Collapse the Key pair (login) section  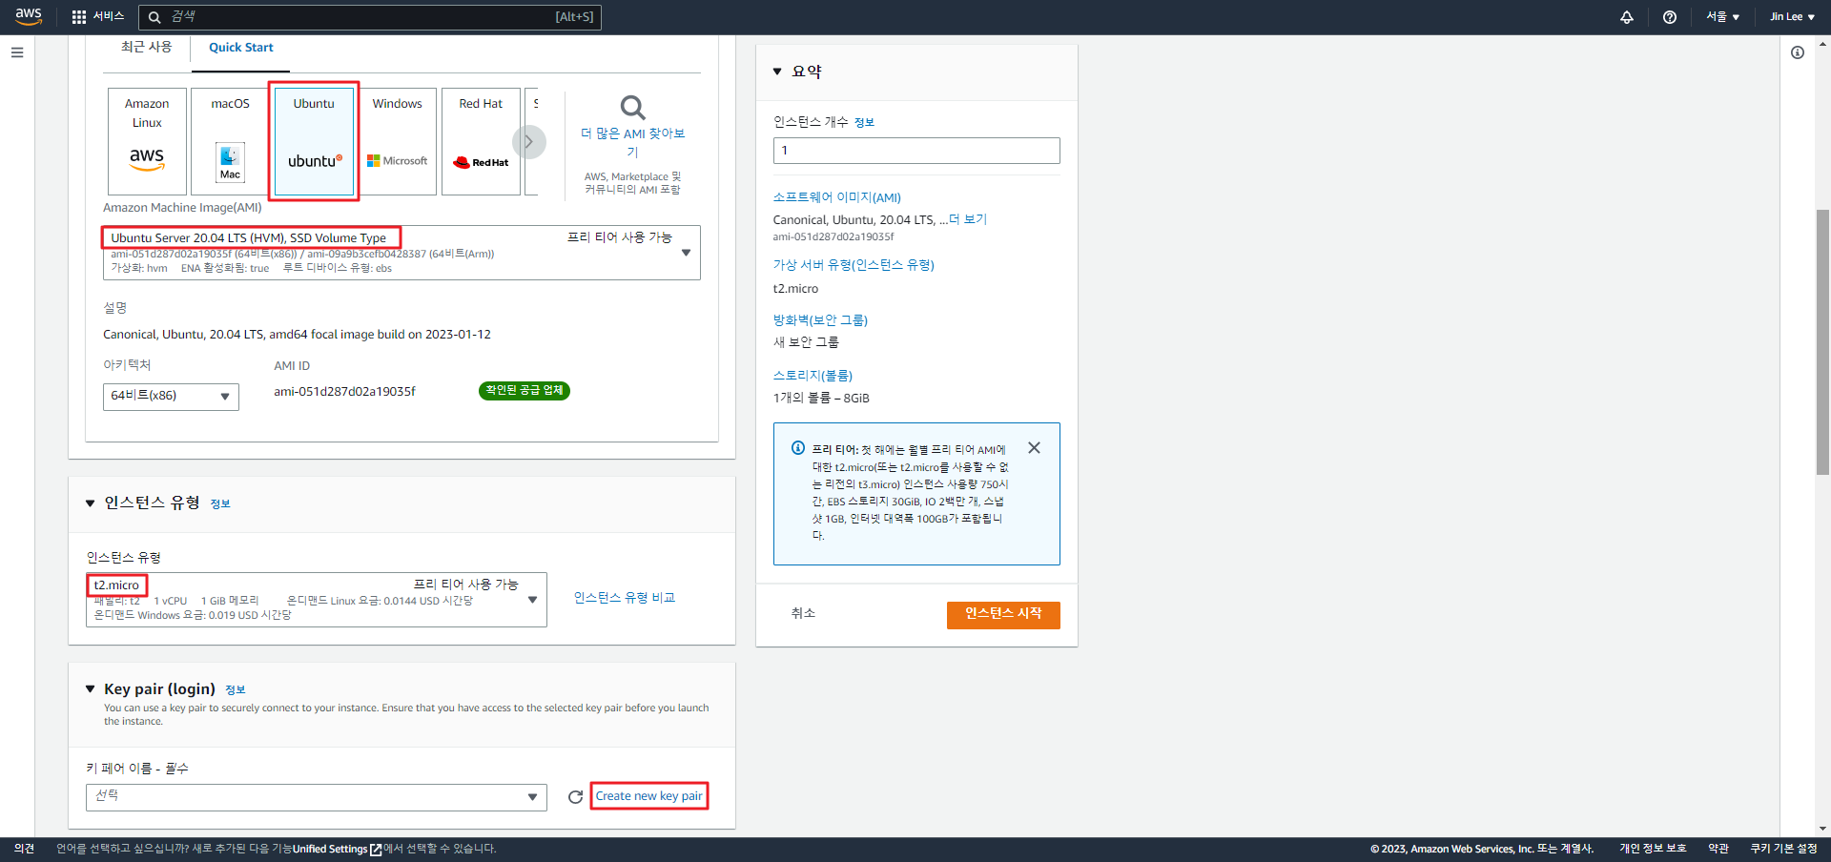[91, 688]
